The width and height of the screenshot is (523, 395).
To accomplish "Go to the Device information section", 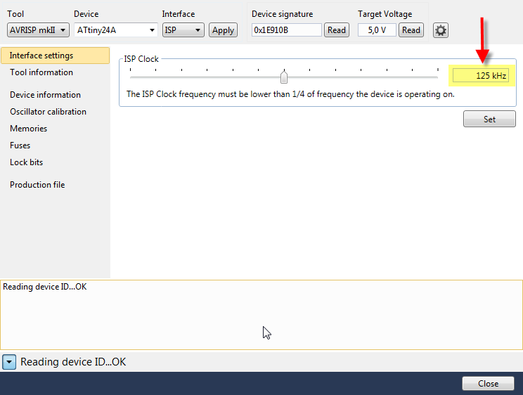I will [45, 95].
